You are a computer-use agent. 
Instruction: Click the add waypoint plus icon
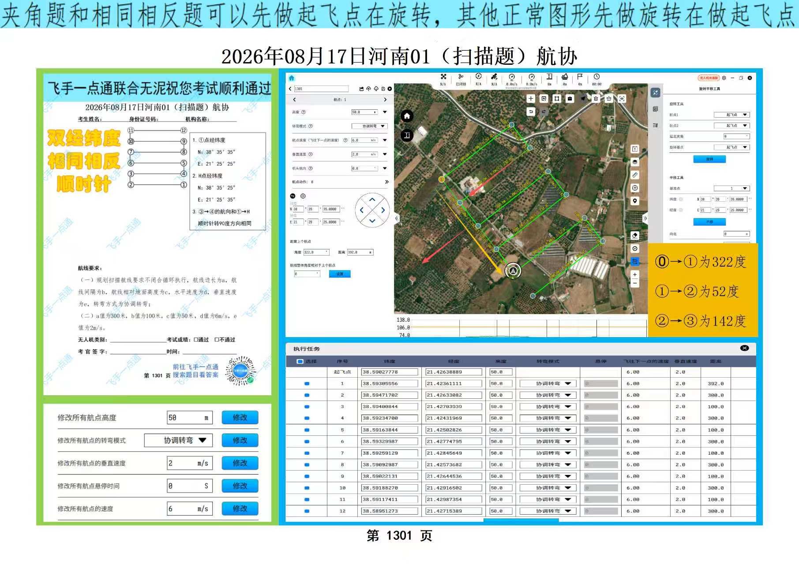pos(531,99)
